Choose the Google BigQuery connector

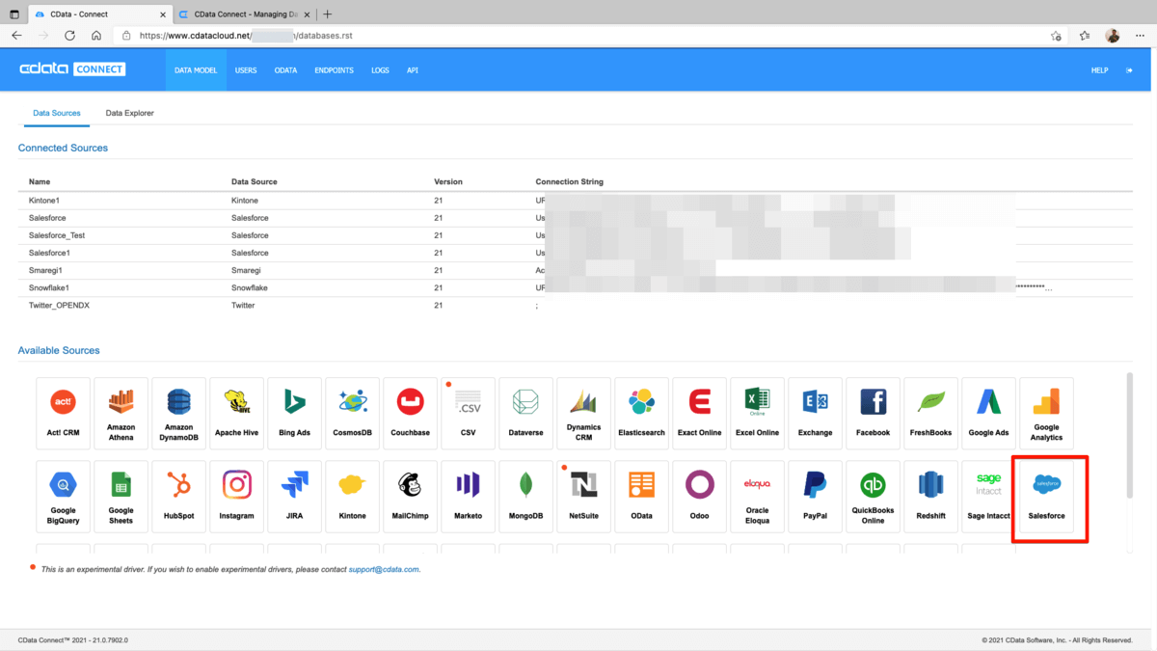click(63, 496)
